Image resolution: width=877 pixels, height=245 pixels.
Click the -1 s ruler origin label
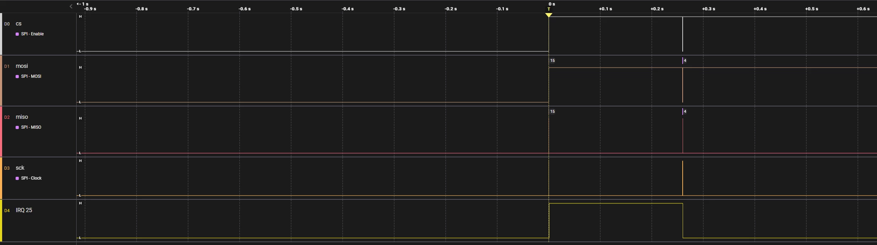(x=83, y=4)
